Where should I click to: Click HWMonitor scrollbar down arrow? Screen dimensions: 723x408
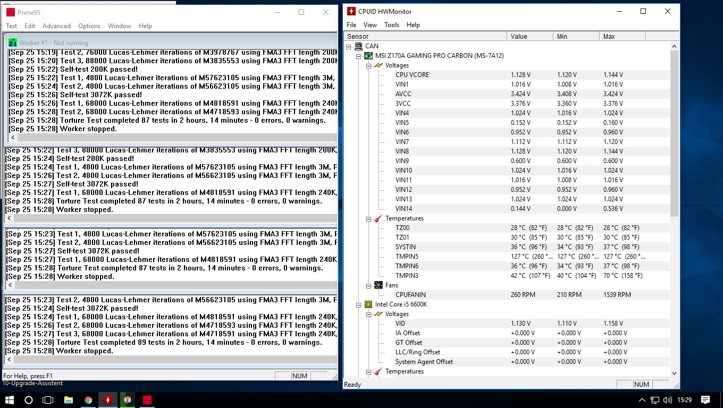click(675, 373)
